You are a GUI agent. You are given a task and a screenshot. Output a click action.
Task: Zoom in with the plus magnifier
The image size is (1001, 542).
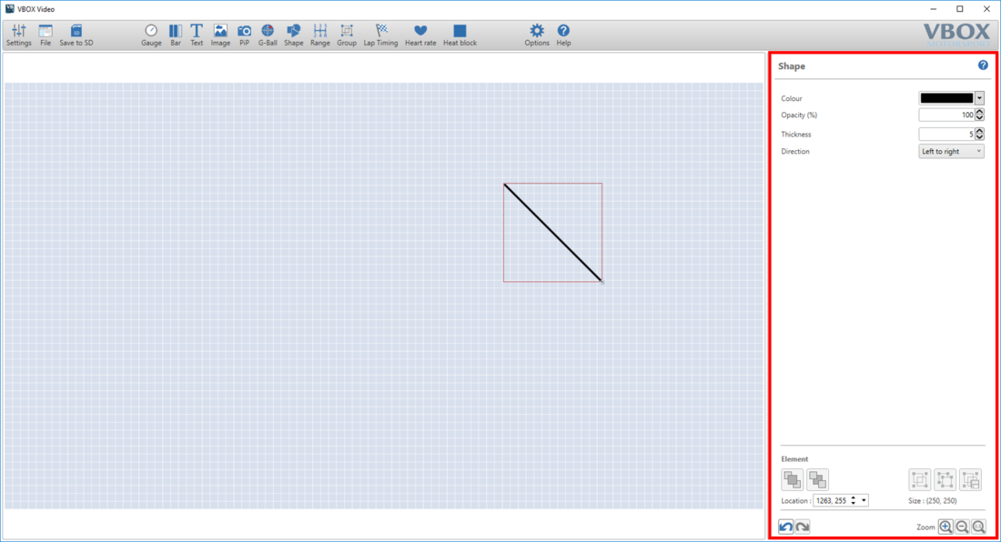pyautogui.click(x=945, y=527)
